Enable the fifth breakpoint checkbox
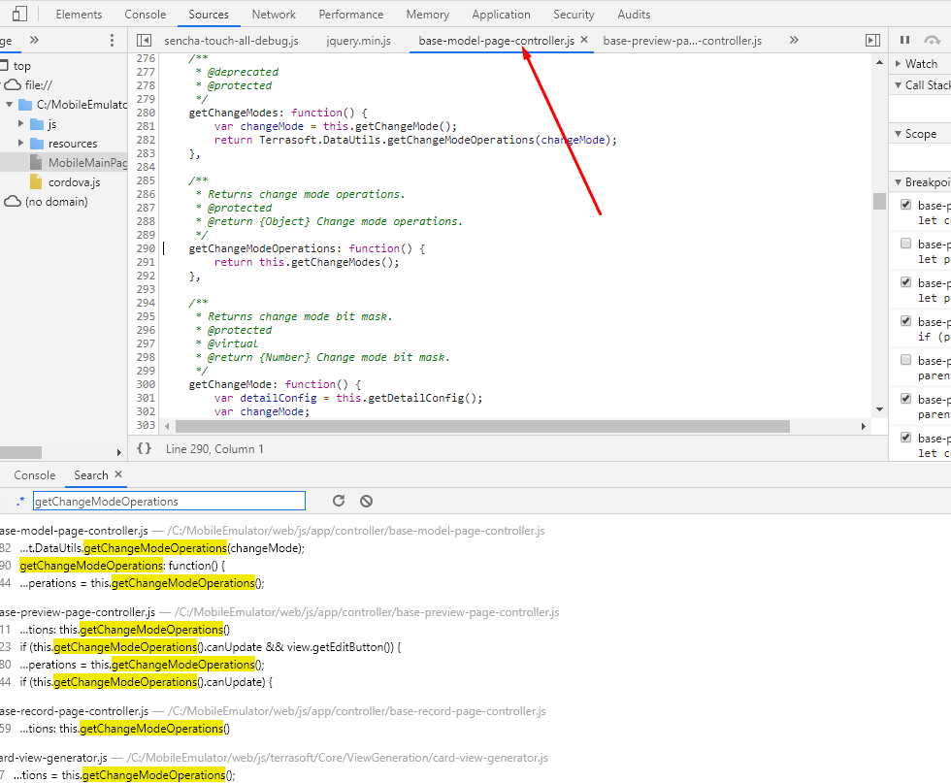Image resolution: width=951 pixels, height=783 pixels. point(905,360)
